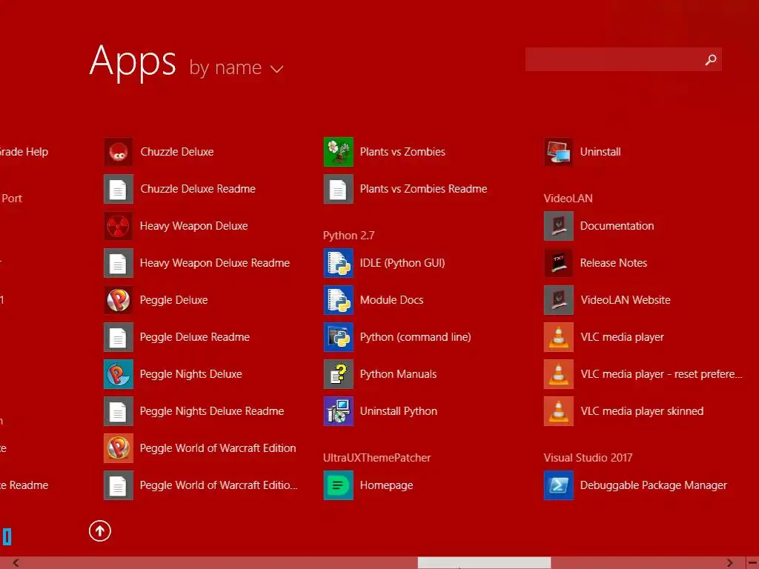Open the Chuzzle Deluxe app icon
The width and height of the screenshot is (759, 569).
118,152
